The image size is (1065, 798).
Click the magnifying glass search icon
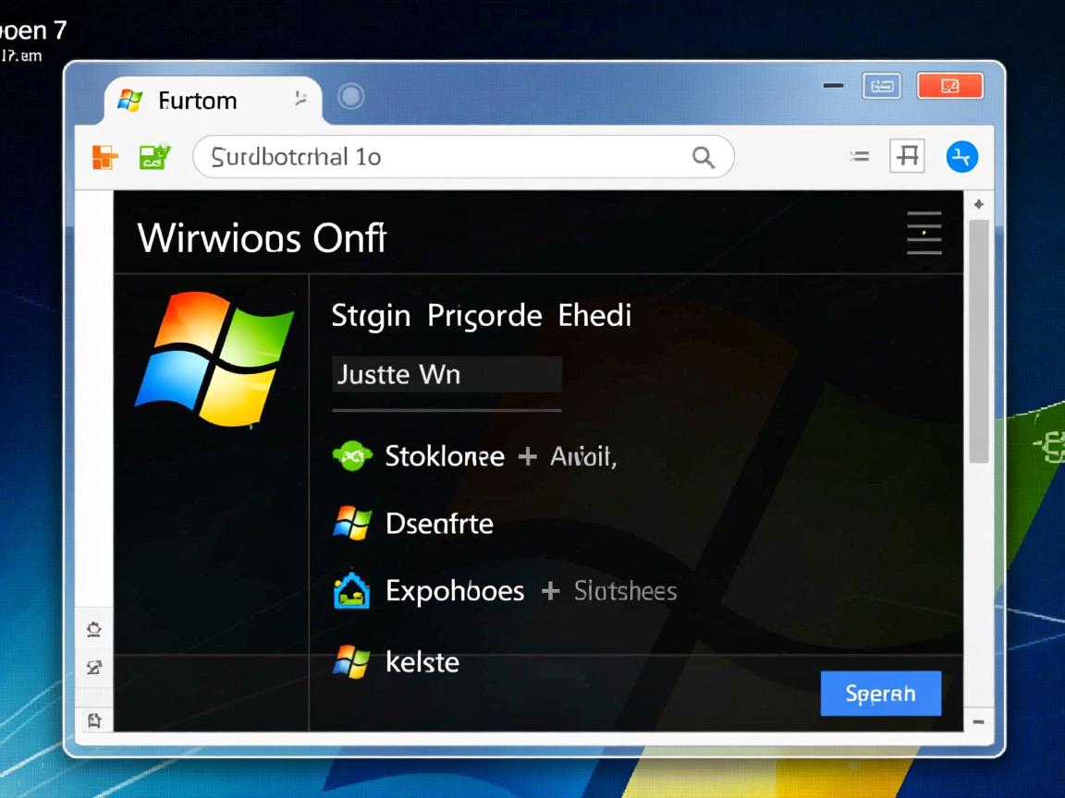[x=704, y=158]
